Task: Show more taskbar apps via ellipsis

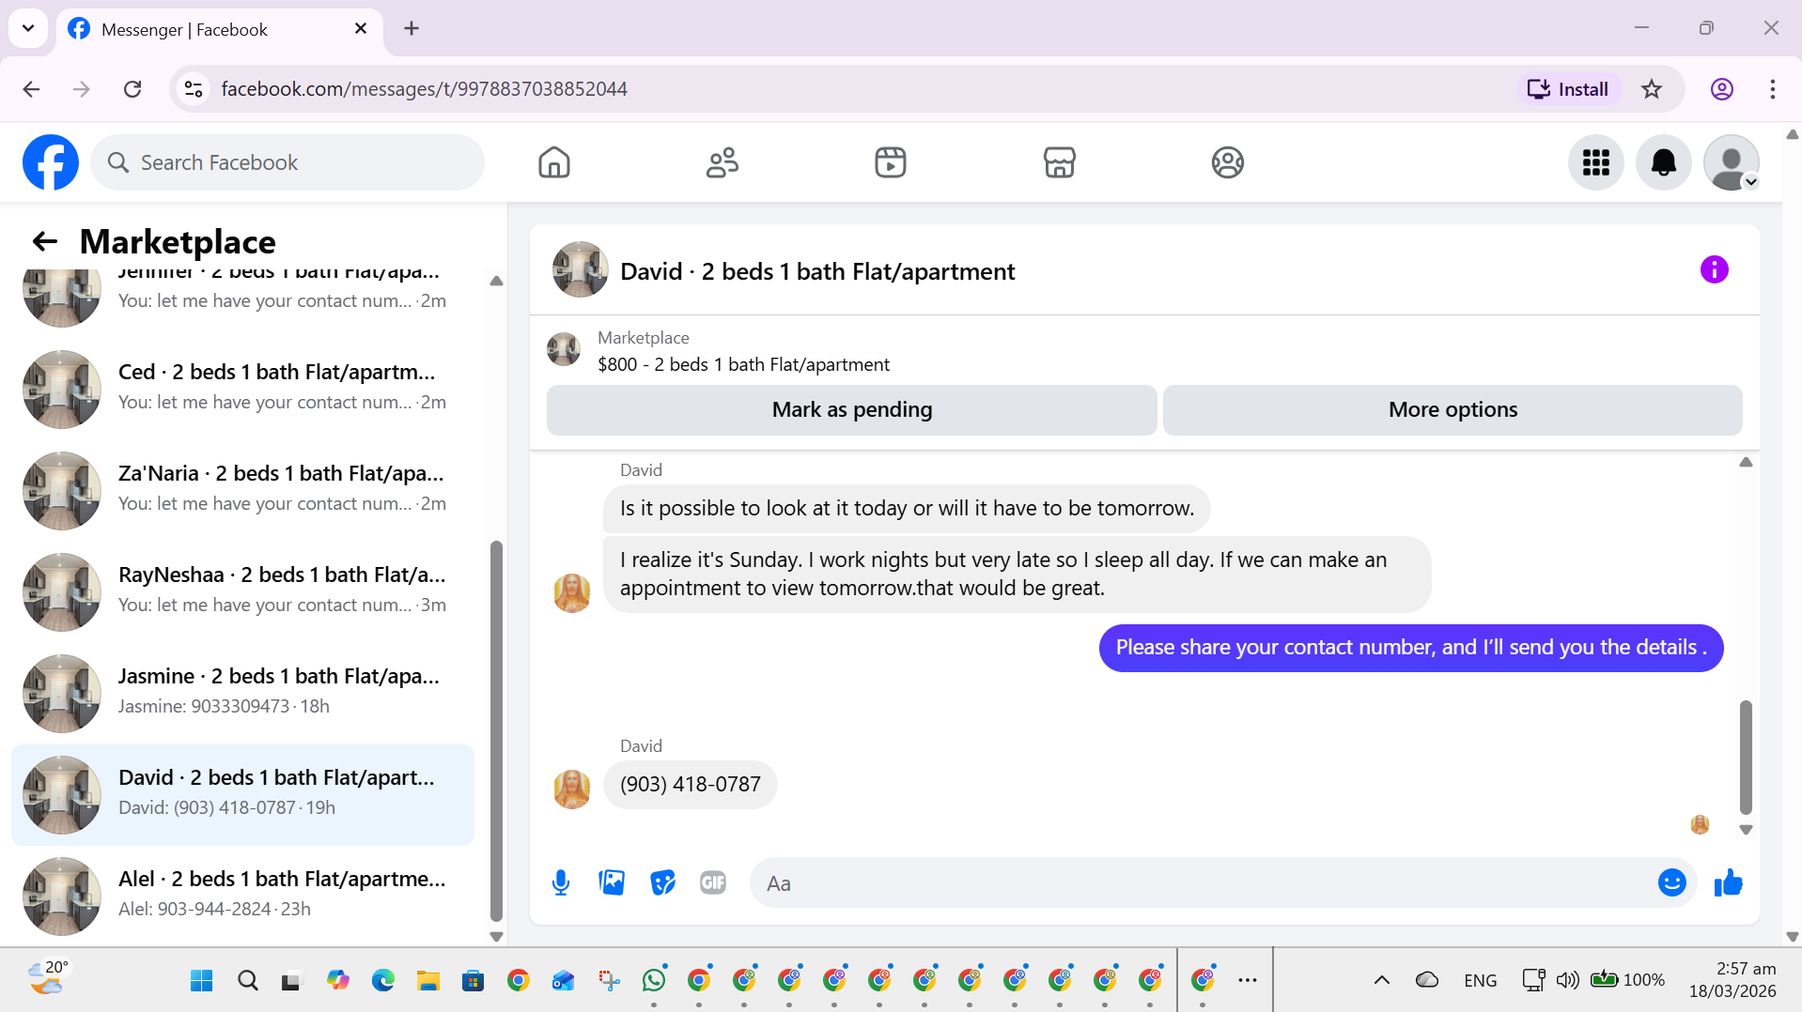Action: (1248, 981)
